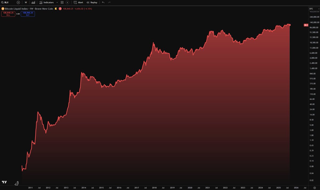Screen dimensions: 320x190
Task: Add symbol with the plus circle icon
Action: (18, 2)
